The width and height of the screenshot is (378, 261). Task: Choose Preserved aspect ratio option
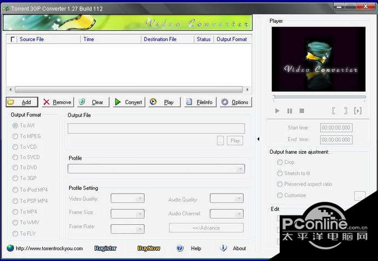click(305, 184)
